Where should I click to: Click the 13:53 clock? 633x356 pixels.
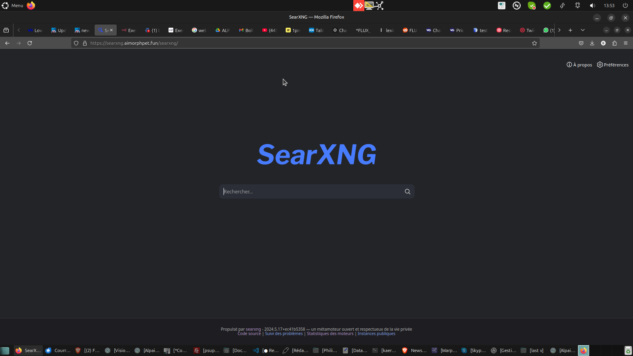[609, 6]
